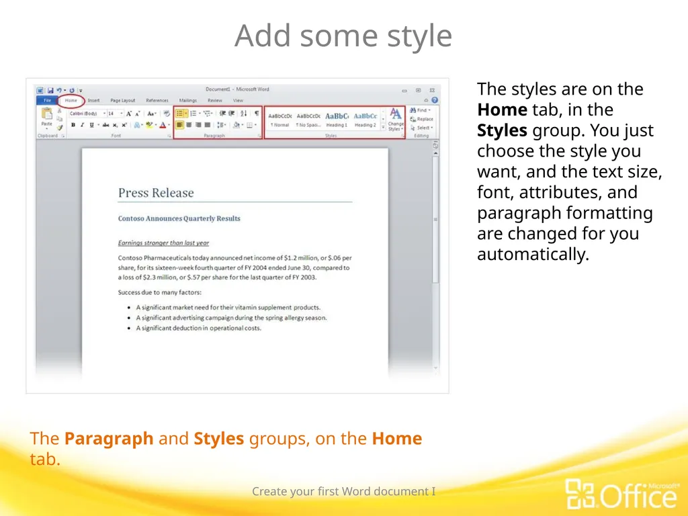
Task: Switch to the Home tab
Action: [x=71, y=101]
